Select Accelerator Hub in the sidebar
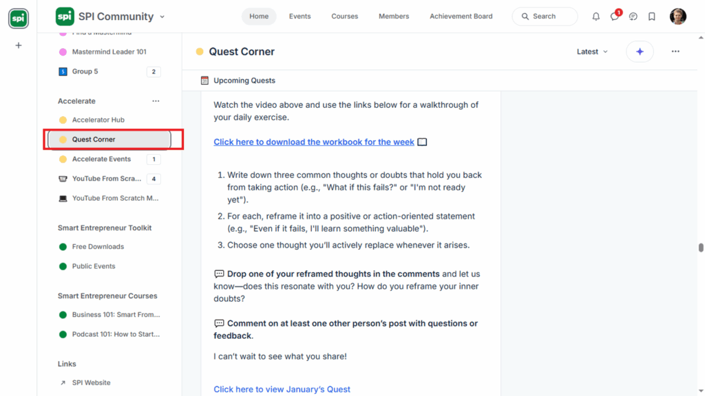 98,120
